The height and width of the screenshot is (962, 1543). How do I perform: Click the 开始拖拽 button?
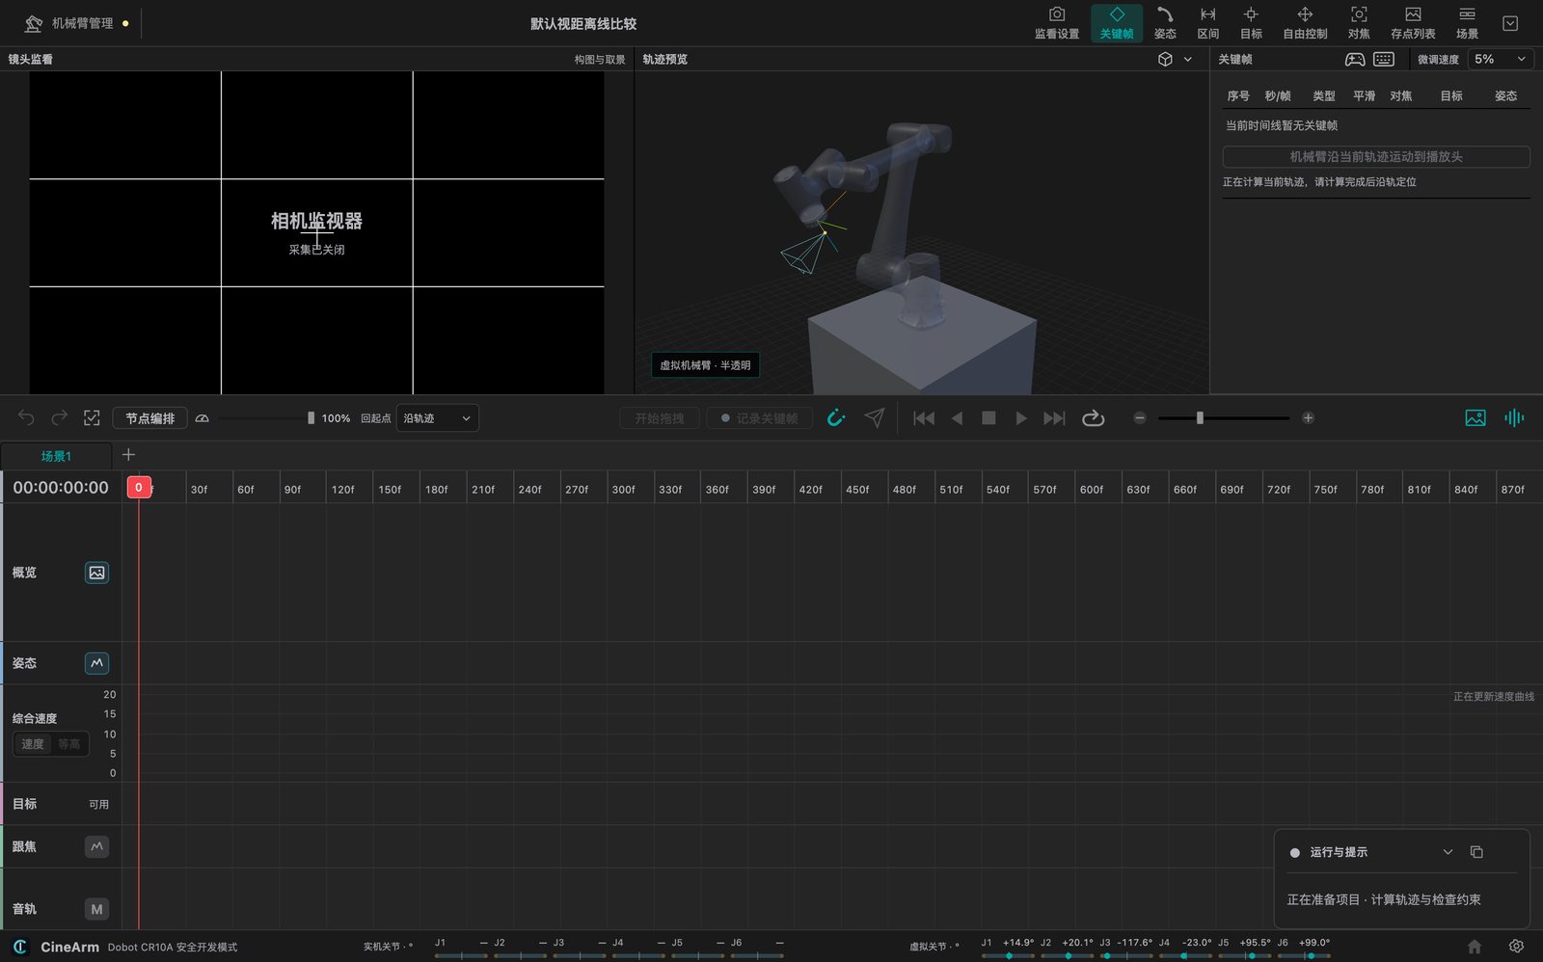(660, 418)
